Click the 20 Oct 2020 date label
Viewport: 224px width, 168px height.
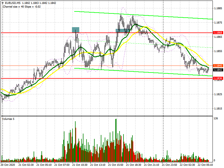[x=8, y=165]
